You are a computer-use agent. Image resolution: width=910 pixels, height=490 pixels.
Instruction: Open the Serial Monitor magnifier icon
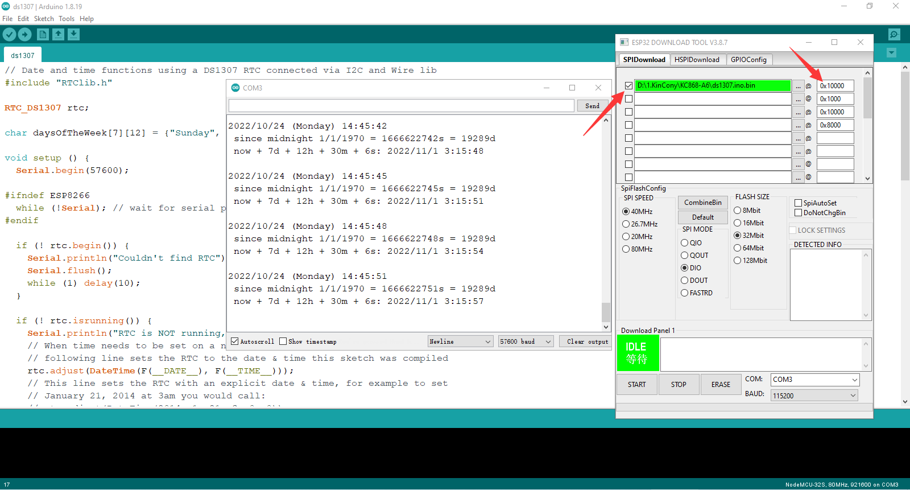pos(894,35)
